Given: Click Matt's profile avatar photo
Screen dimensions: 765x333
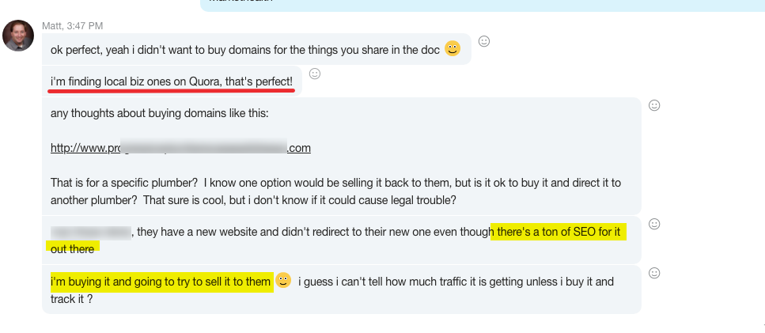Looking at the screenshot, I should (x=18, y=36).
